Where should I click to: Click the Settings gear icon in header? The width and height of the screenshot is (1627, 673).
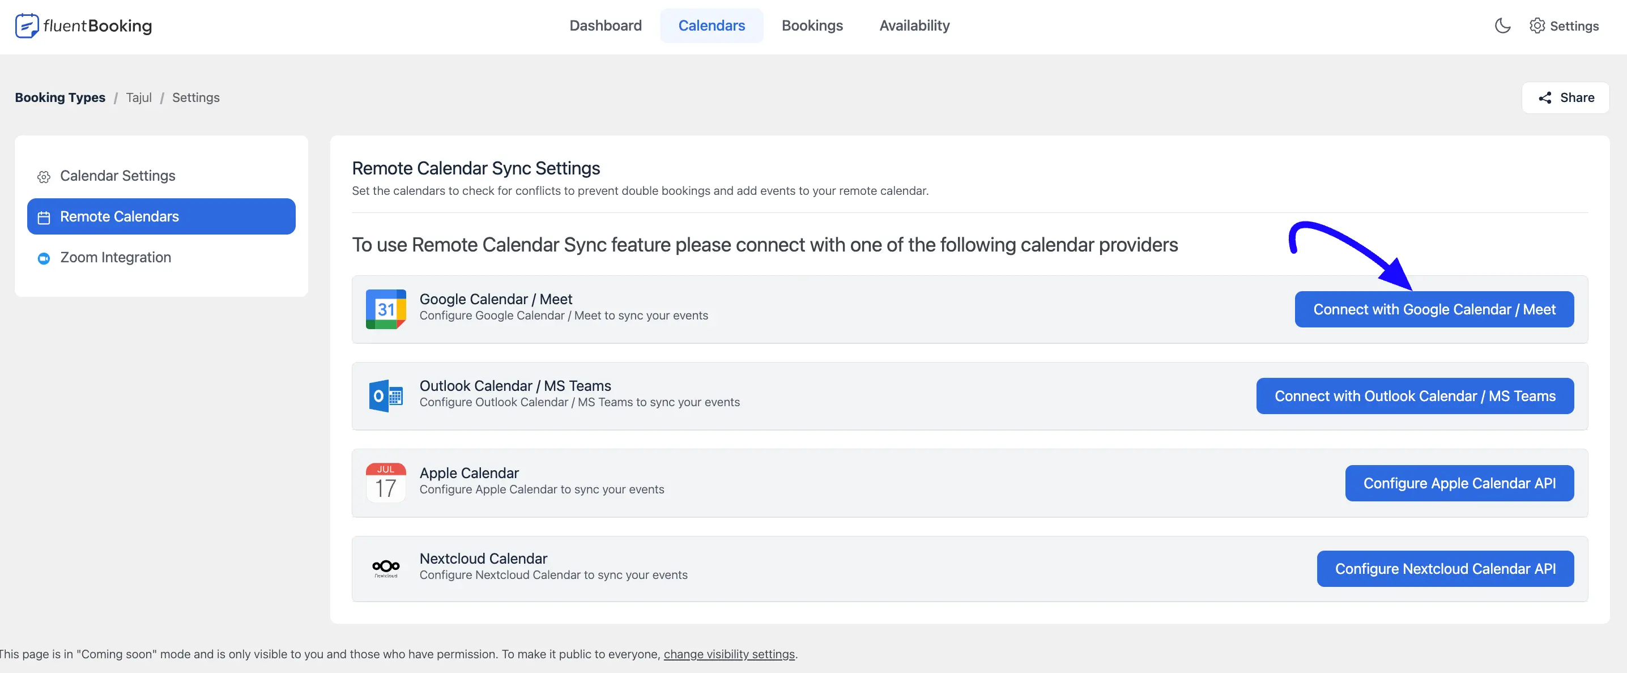point(1537,26)
